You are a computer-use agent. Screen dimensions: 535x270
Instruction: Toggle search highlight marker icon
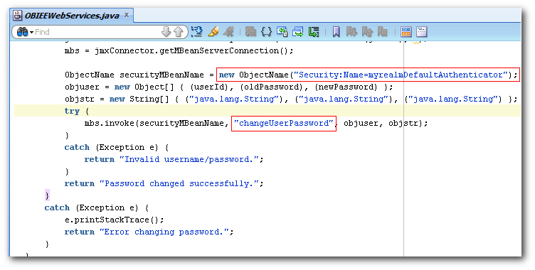tap(213, 32)
